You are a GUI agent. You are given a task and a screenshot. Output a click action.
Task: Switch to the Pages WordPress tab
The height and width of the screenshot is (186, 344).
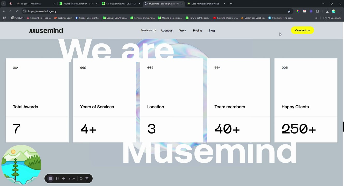(35, 4)
